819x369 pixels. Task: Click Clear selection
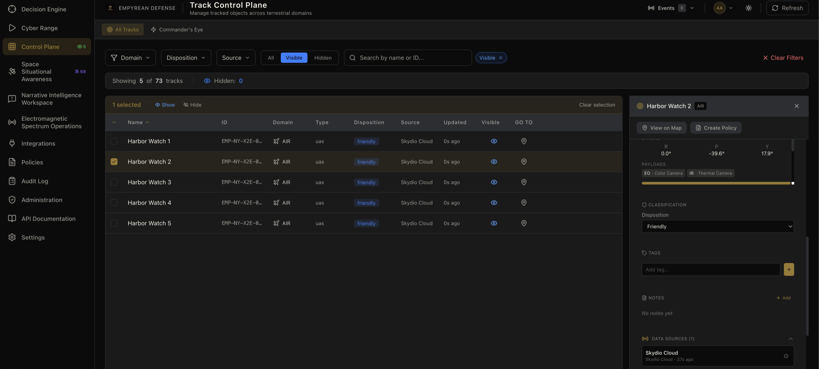(x=597, y=105)
